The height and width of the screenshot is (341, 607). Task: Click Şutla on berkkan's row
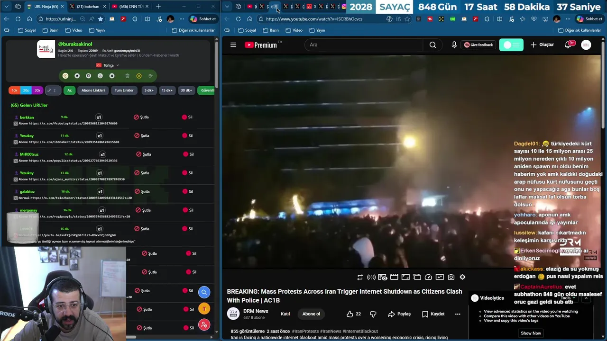[141, 117]
